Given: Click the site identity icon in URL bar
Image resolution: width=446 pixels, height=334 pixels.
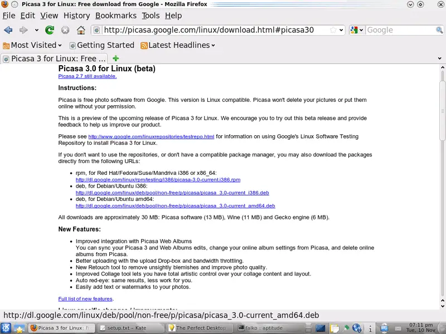Looking at the screenshot, I should tap(96, 30).
